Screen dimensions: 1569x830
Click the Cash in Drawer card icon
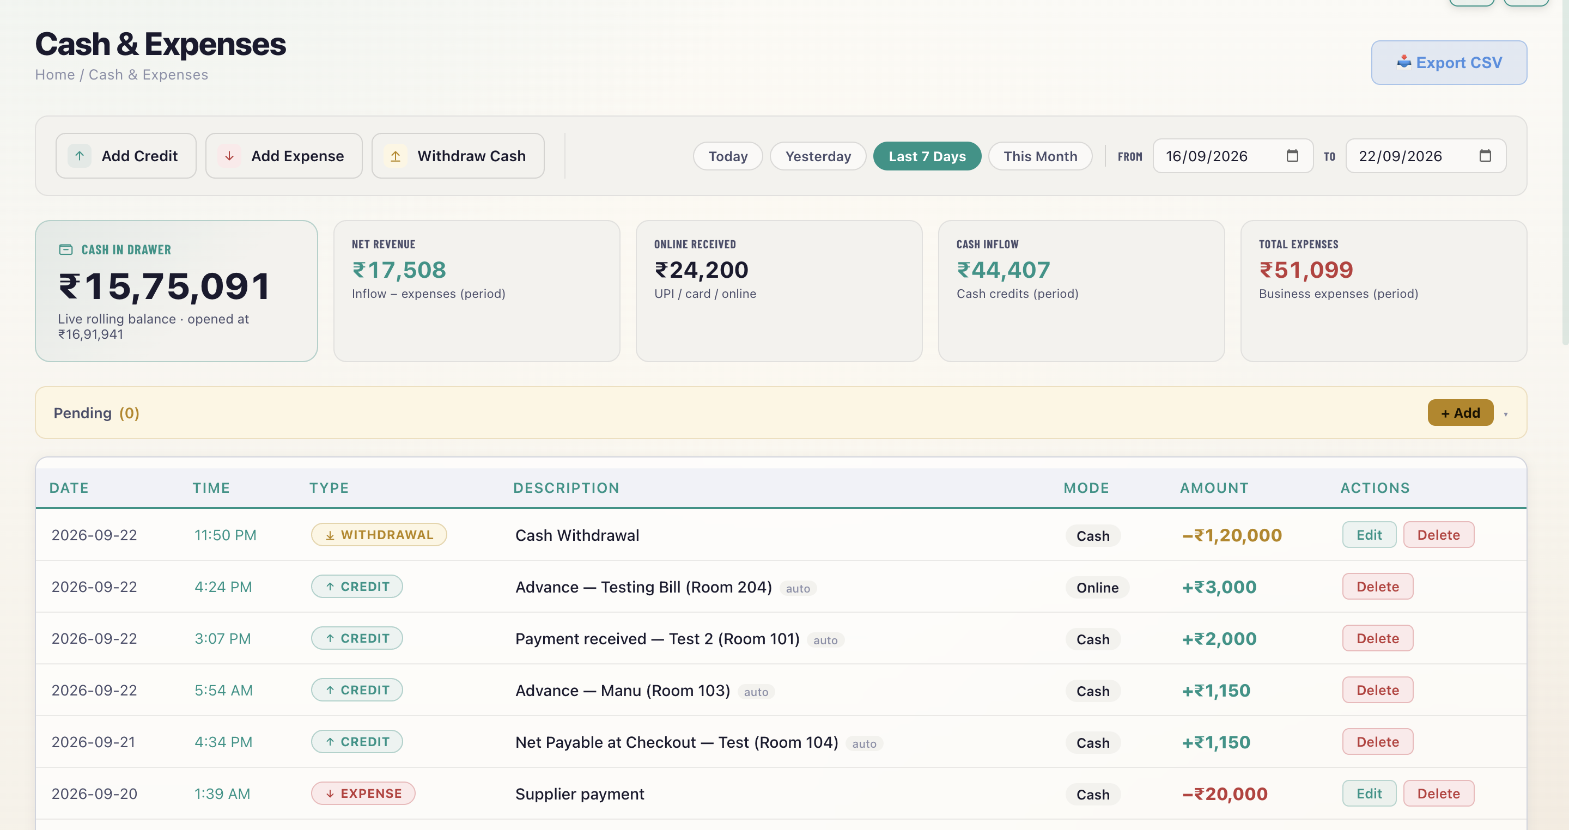[66, 249]
